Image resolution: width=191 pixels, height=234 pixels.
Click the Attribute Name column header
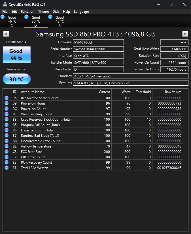[55, 92]
